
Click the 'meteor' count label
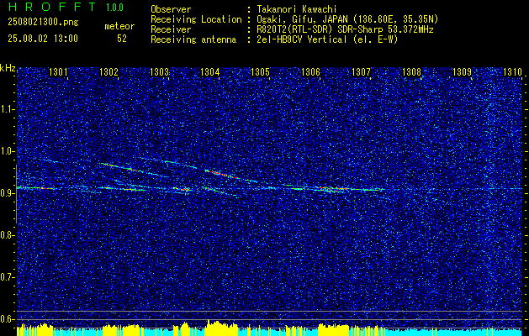click(x=119, y=26)
